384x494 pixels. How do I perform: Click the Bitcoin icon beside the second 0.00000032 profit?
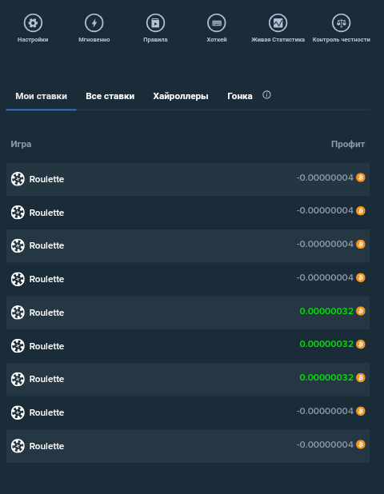pos(361,344)
